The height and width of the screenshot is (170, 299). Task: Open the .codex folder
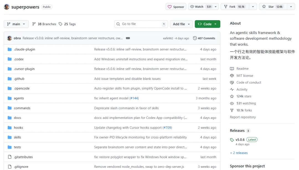point(19,59)
